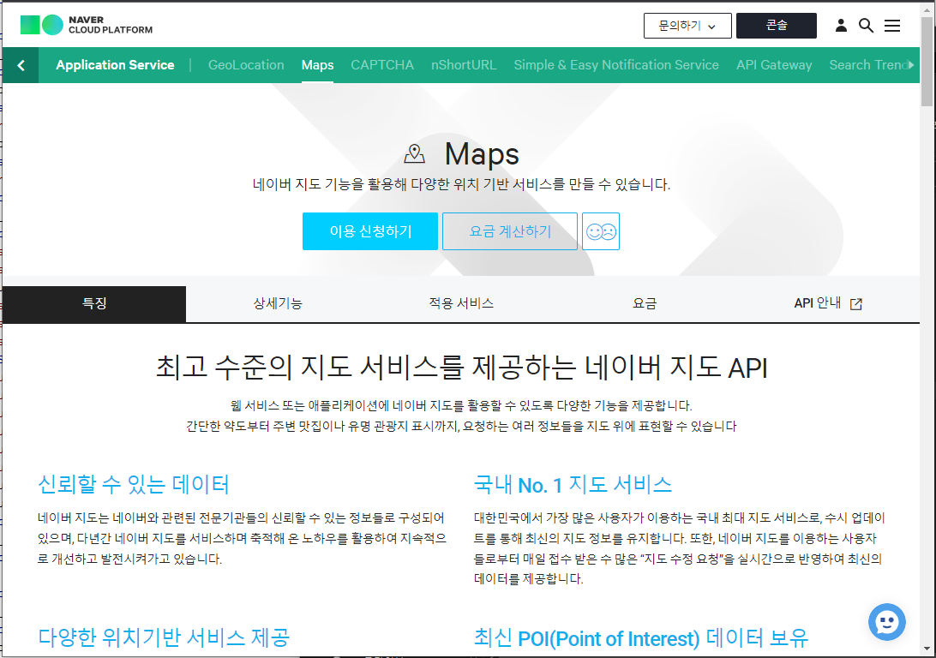
Task: Click the Maps page title text
Action: point(482,154)
